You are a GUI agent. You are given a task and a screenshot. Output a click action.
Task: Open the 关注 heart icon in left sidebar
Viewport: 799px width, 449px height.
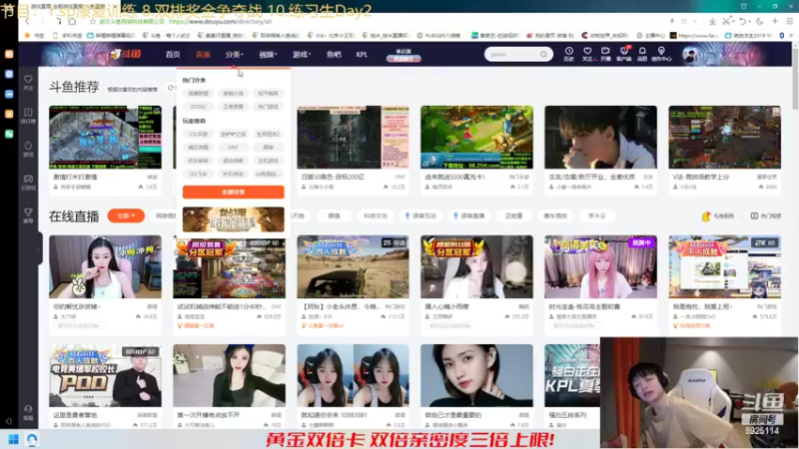point(28,82)
